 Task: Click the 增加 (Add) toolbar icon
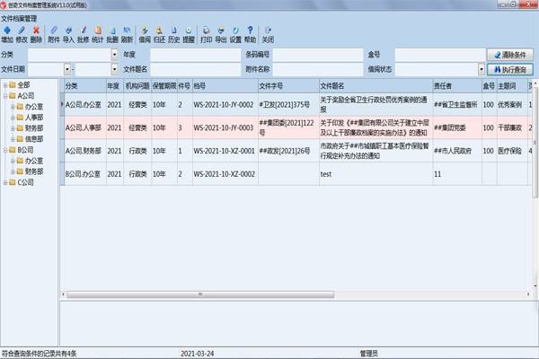7,34
